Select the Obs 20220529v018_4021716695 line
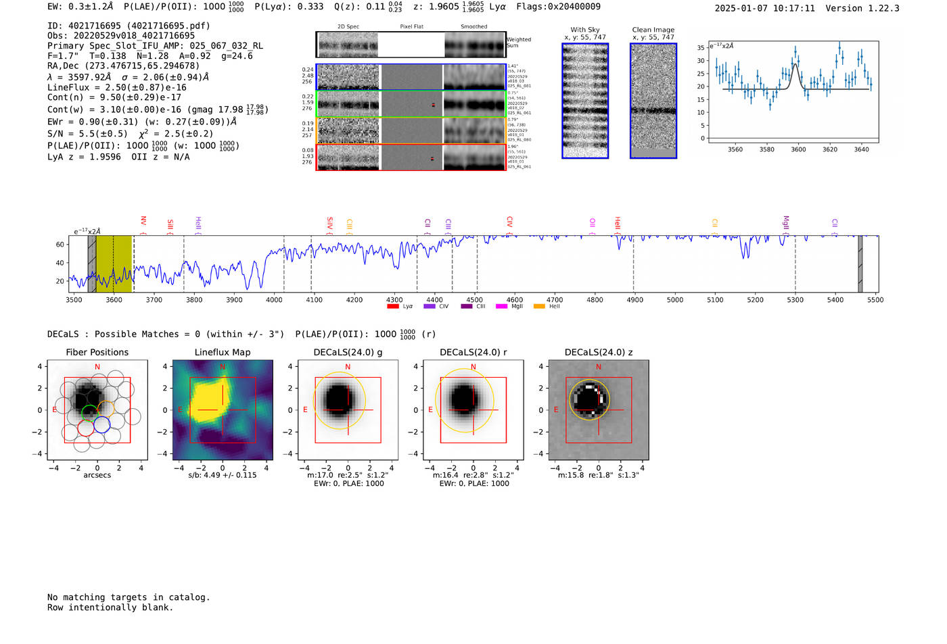Screen dimensions: 947x644 click(x=121, y=36)
